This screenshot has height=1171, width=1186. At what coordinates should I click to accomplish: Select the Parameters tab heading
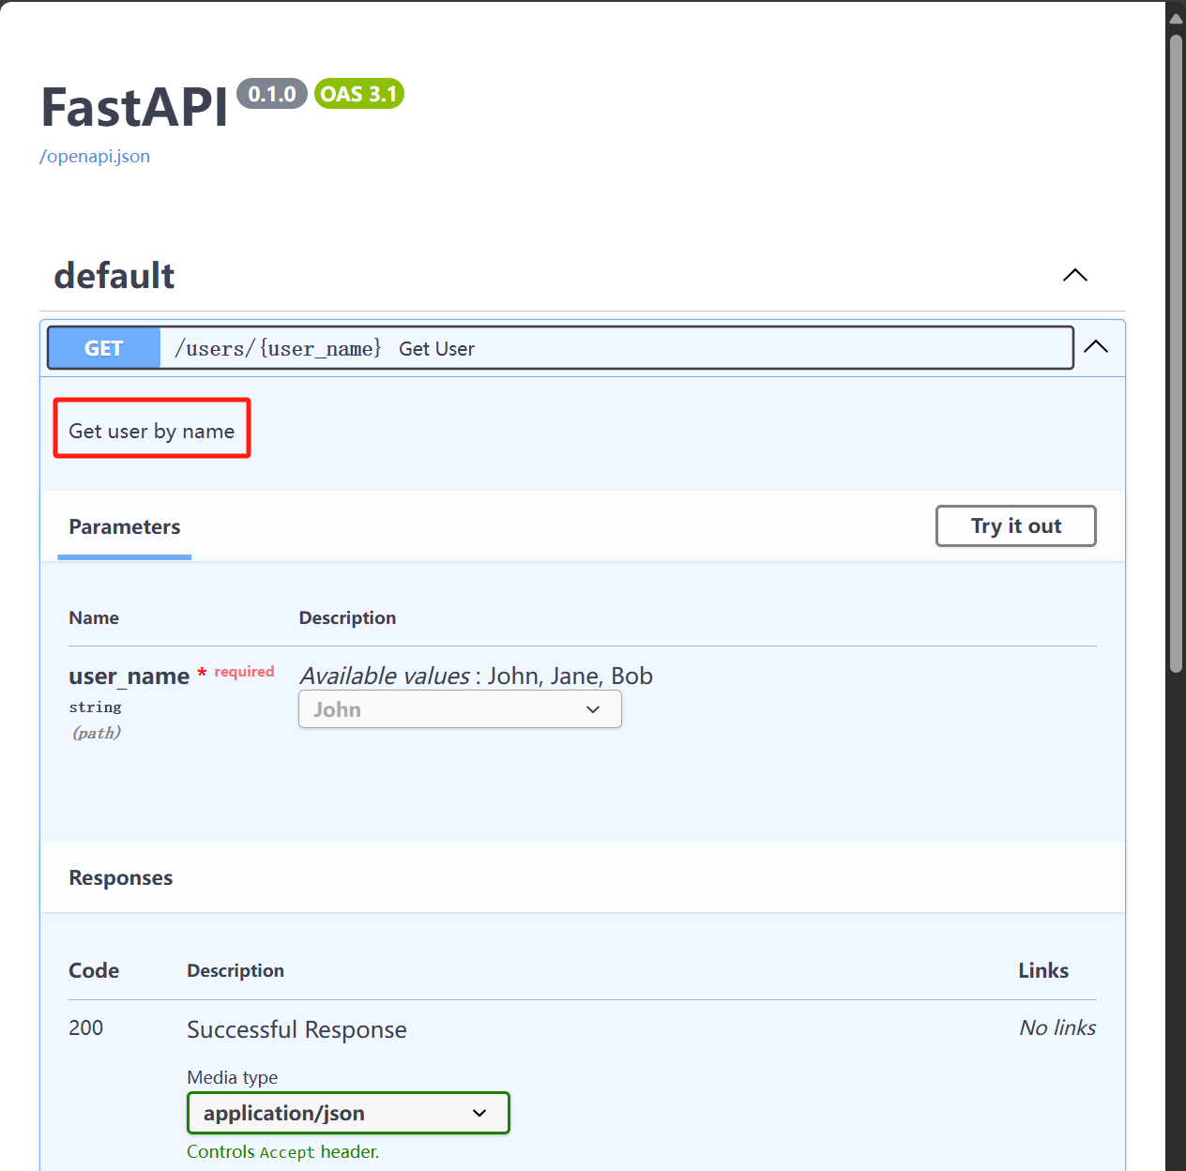click(125, 527)
